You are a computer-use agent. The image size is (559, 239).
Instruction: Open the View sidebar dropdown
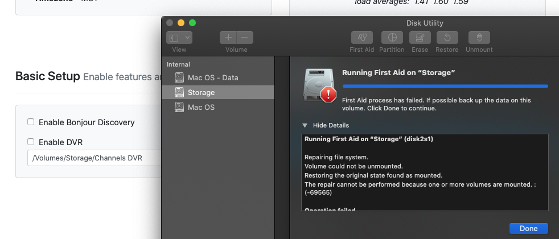[179, 38]
